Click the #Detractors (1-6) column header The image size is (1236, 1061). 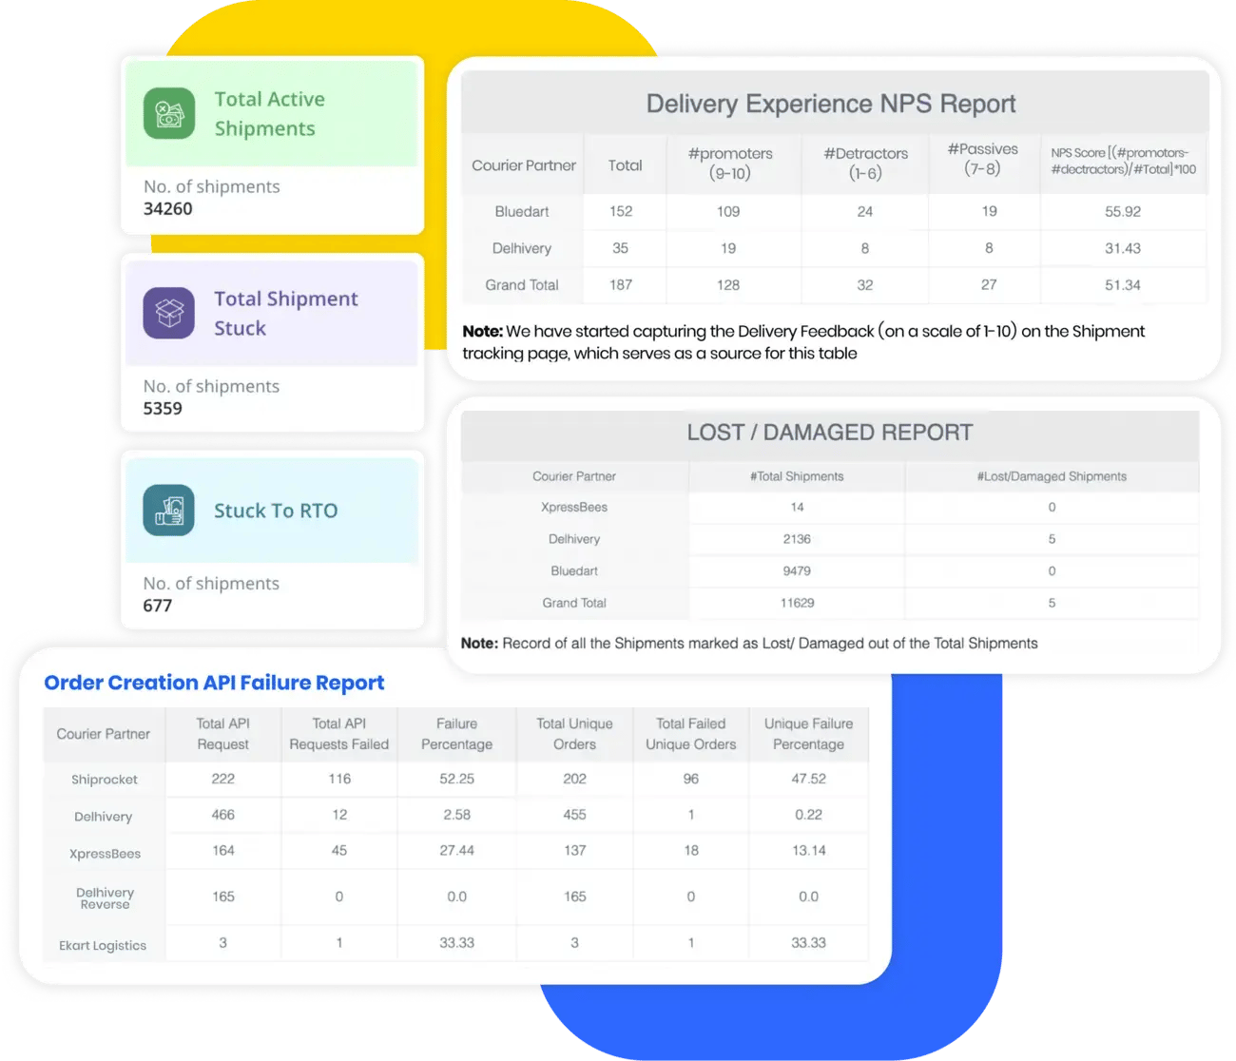[x=865, y=164]
